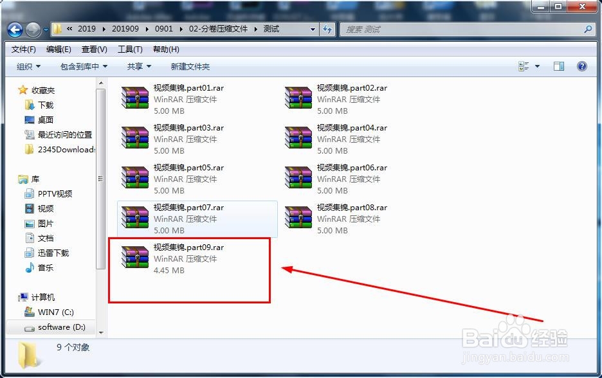Image resolution: width=602 pixels, height=378 pixels.
Task: Click the sidebar scrollbar up arrow
Action: [100, 83]
